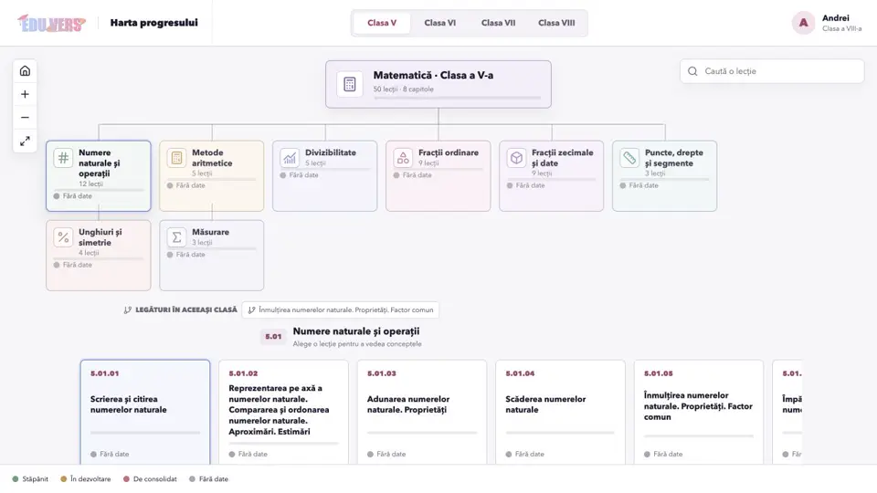Open lesson Scăderea numerelor naturale
The image size is (877, 493).
(x=560, y=412)
